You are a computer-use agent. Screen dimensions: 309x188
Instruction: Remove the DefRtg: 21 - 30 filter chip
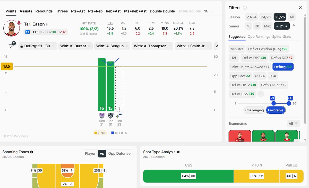click(53, 46)
